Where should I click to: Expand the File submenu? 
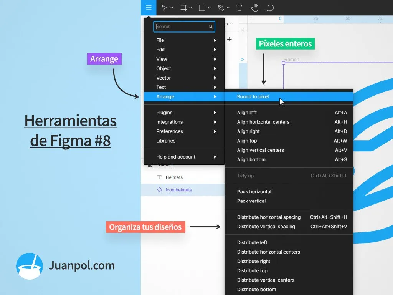[x=184, y=40]
